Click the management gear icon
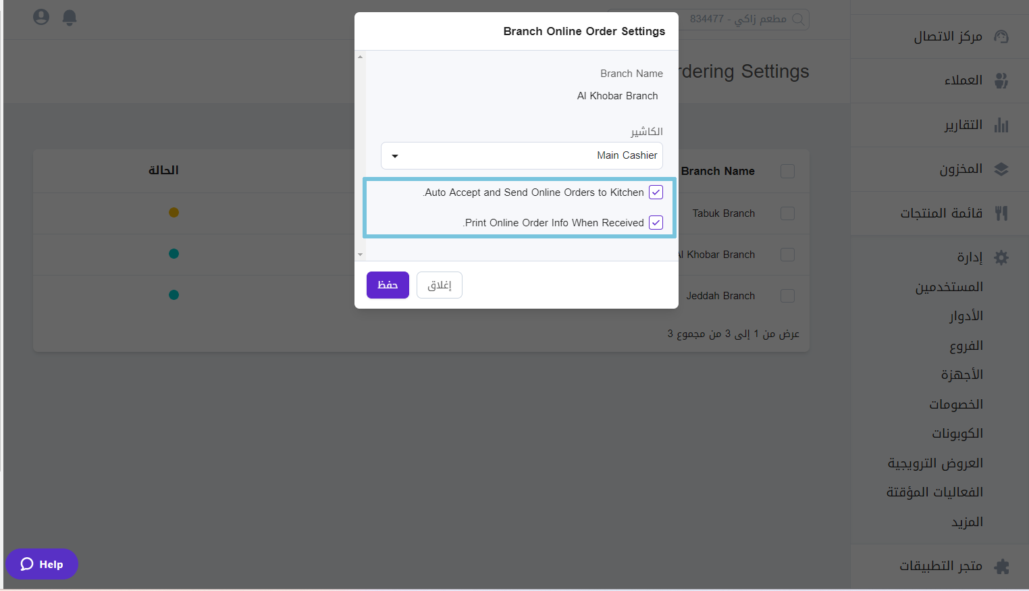1029x591 pixels. [x=1001, y=257]
